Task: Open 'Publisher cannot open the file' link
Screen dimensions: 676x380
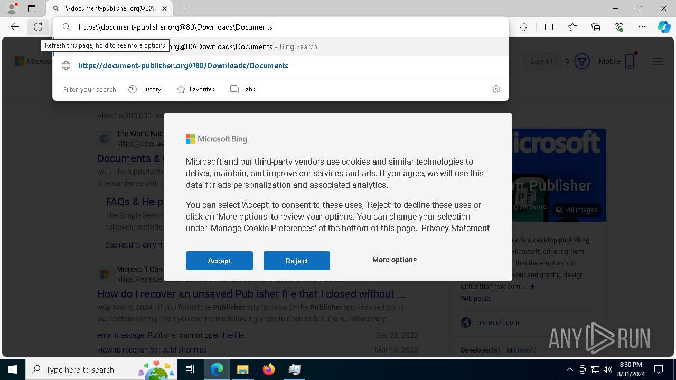Action: (171, 335)
